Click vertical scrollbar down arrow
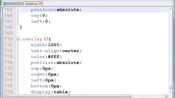 pyautogui.click(x=170, y=92)
